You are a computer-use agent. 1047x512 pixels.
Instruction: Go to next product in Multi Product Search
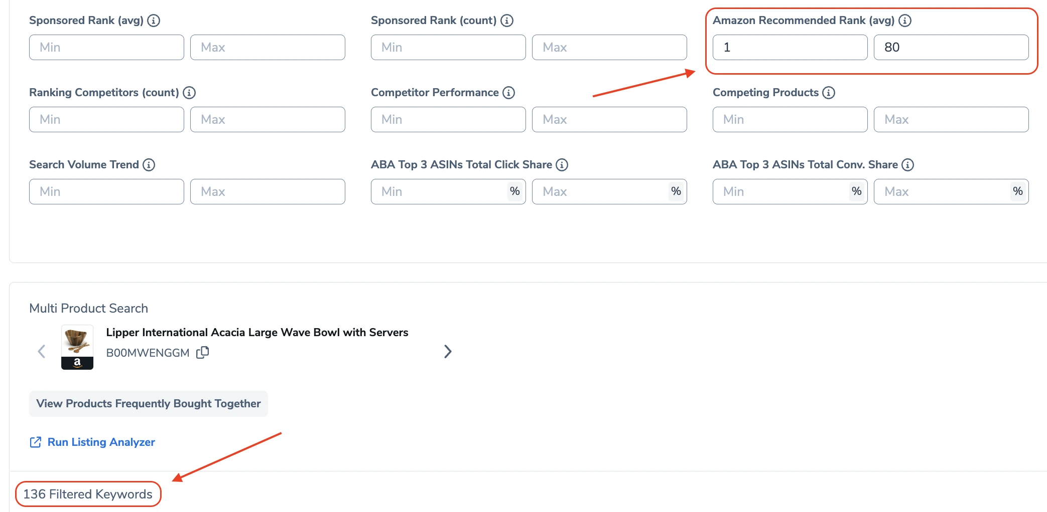[x=448, y=352]
